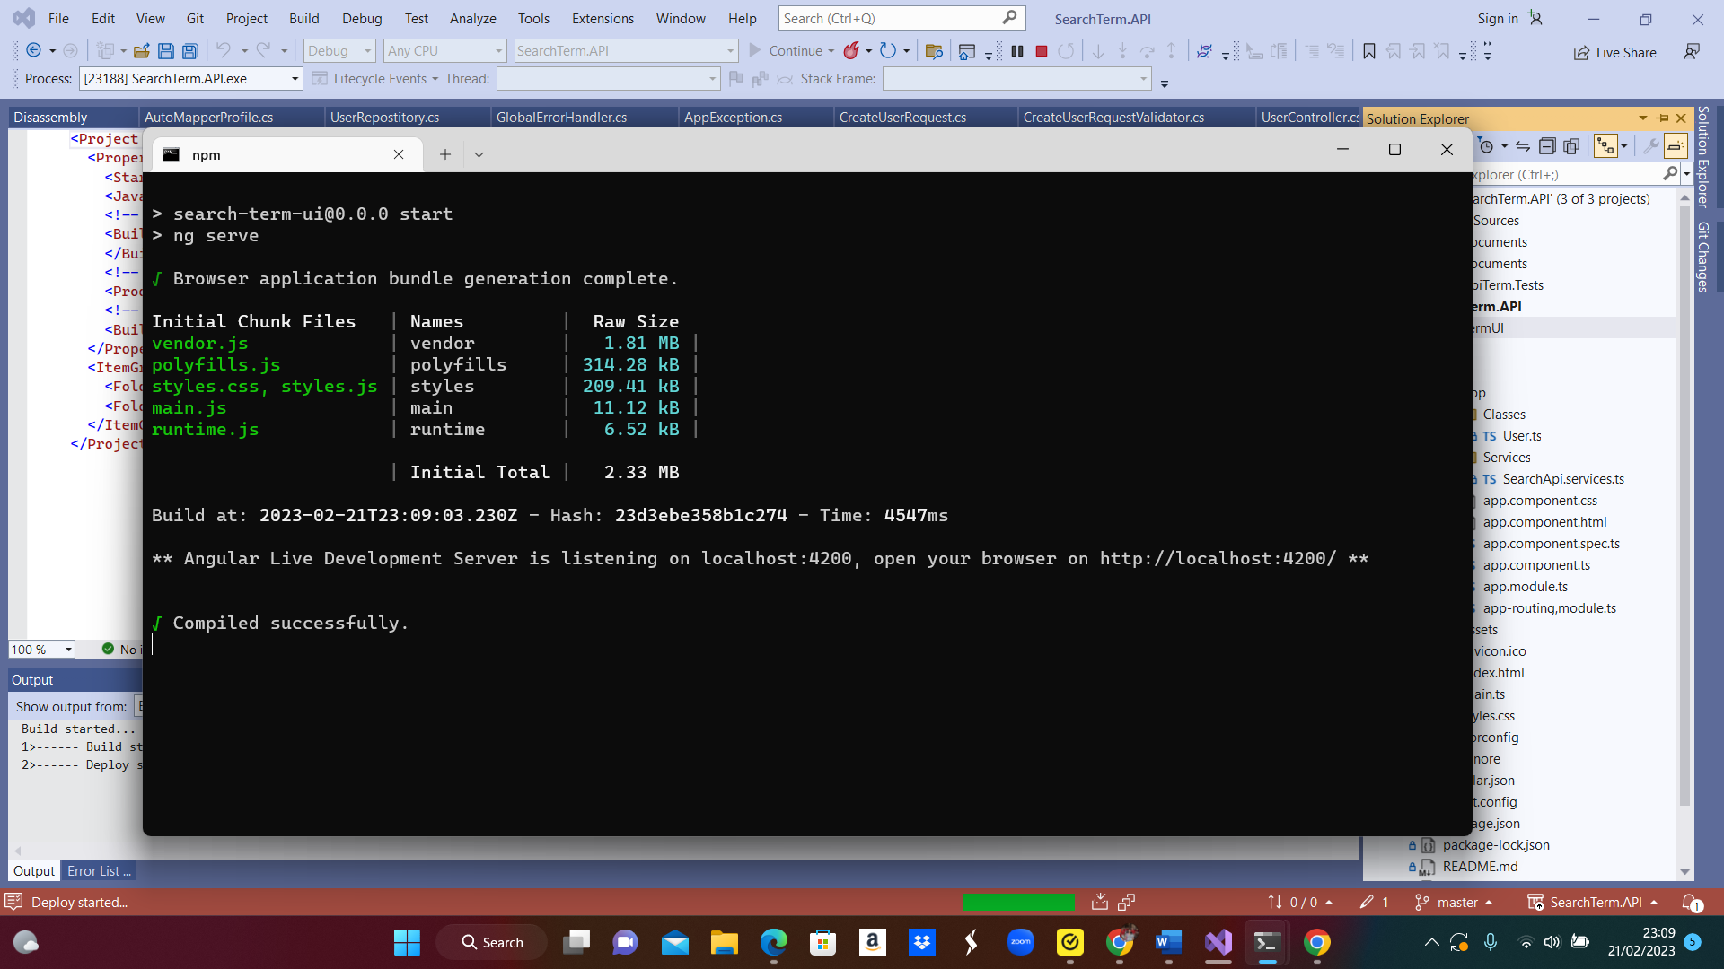Click the Sign in link
This screenshot has height=969, width=1724.
[x=1497, y=18]
